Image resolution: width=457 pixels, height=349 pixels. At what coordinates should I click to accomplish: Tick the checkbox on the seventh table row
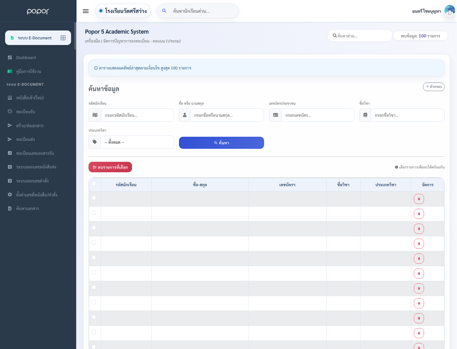coord(94,287)
